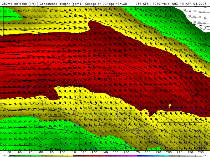The image size is (210, 157).
Task: Click the 180 label on the color scale
Action: 148,152
